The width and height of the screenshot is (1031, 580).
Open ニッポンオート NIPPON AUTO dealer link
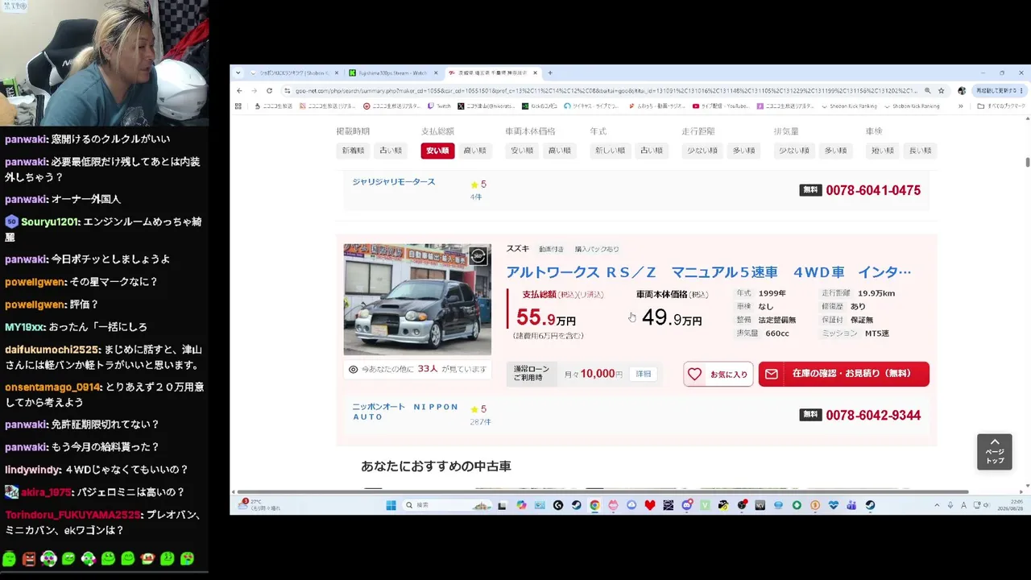[405, 412]
